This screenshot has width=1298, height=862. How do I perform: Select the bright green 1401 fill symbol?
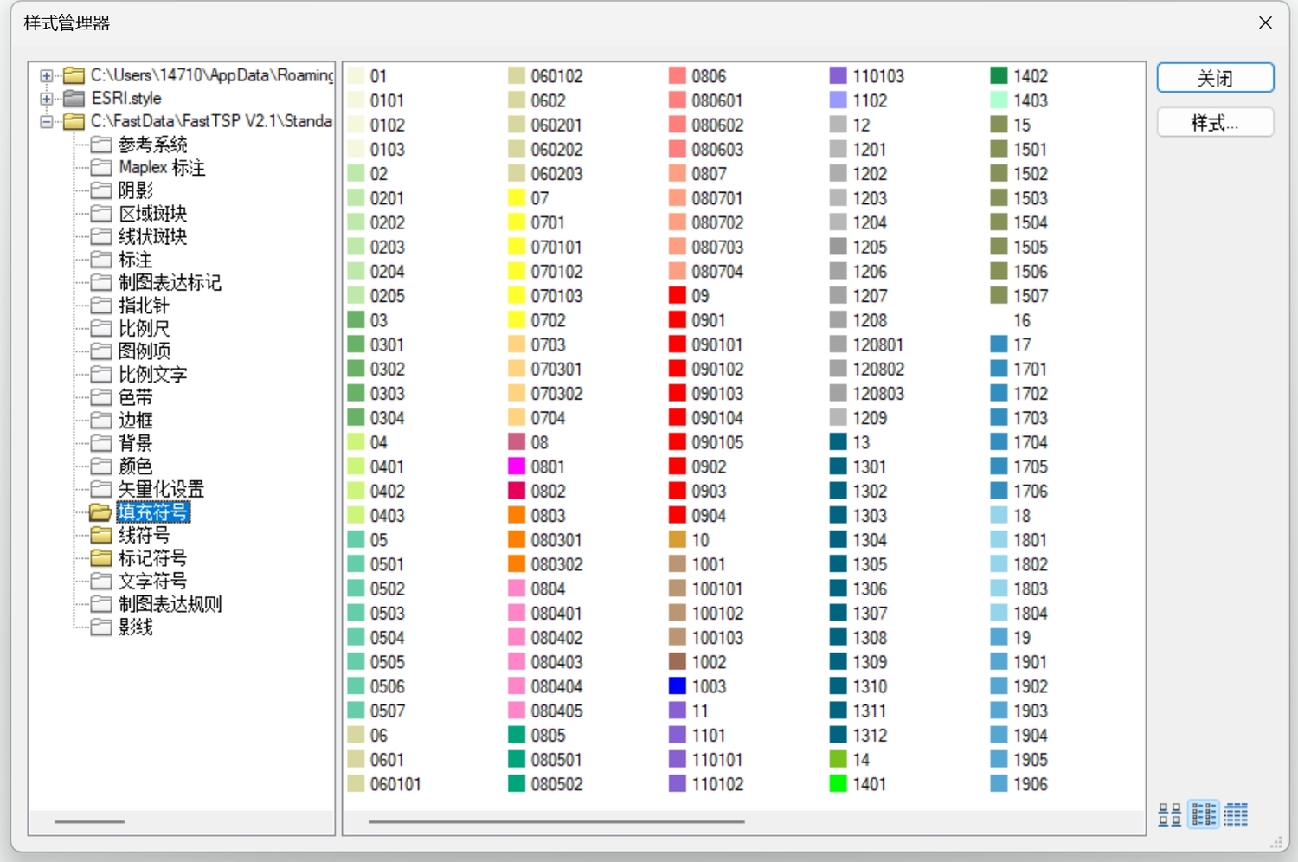coord(838,784)
